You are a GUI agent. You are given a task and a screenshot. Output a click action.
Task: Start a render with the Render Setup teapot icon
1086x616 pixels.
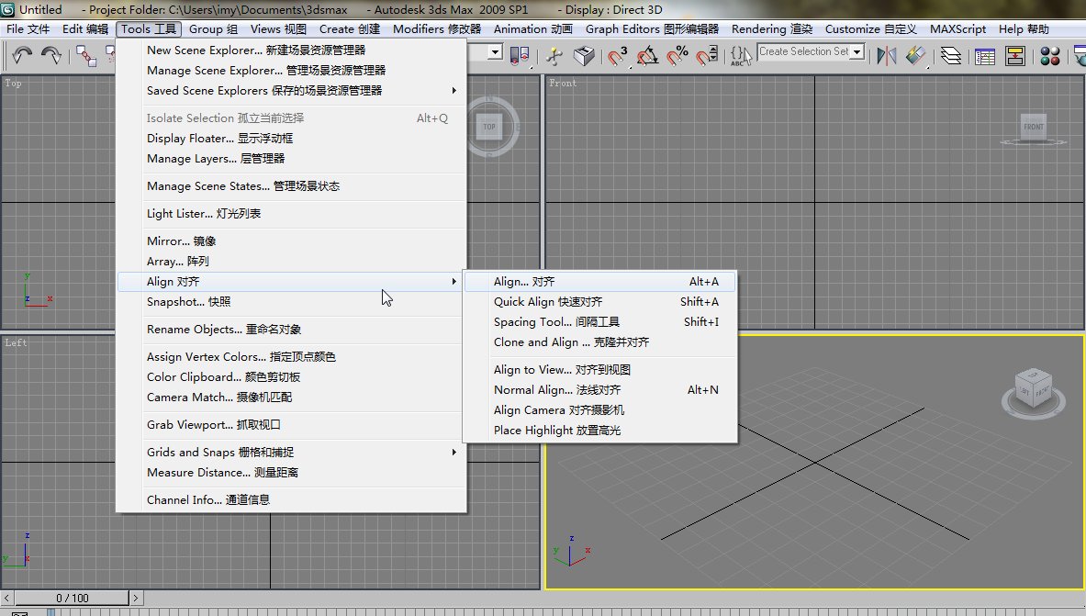point(1081,55)
